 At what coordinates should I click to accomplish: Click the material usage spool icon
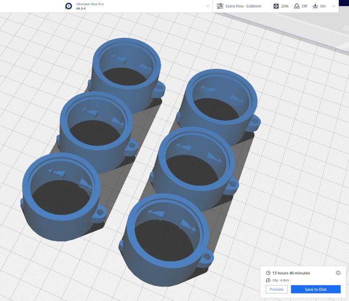tap(268, 281)
